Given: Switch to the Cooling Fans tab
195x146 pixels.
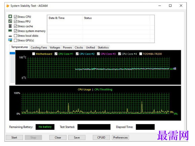Looking at the screenshot, I should click(x=39, y=48).
